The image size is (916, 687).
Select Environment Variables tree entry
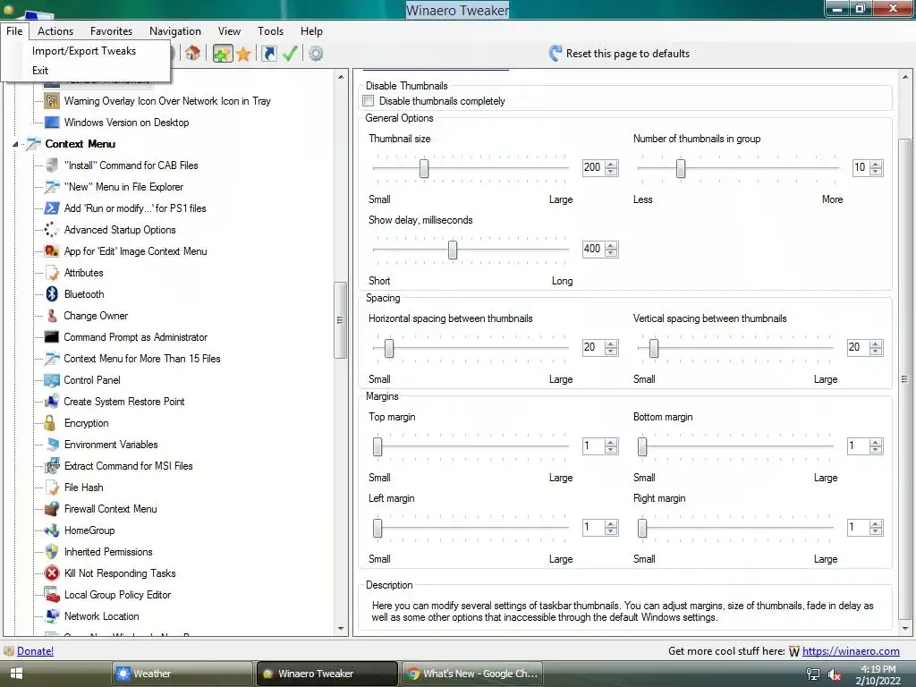click(x=111, y=445)
